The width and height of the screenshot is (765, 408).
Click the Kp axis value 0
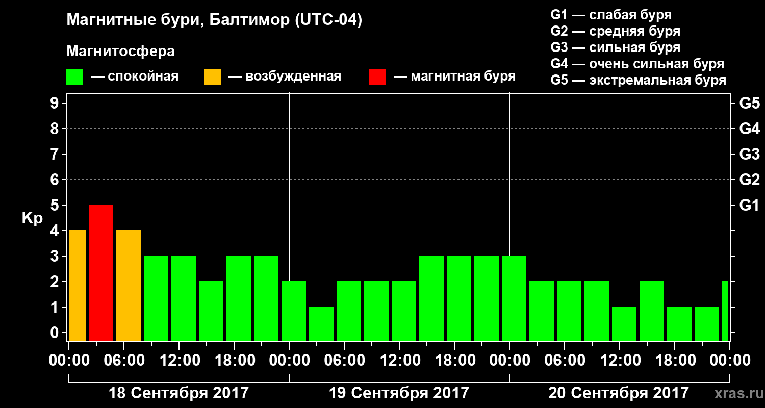(56, 333)
